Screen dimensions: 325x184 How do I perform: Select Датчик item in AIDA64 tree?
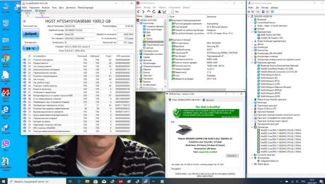tap(148, 48)
